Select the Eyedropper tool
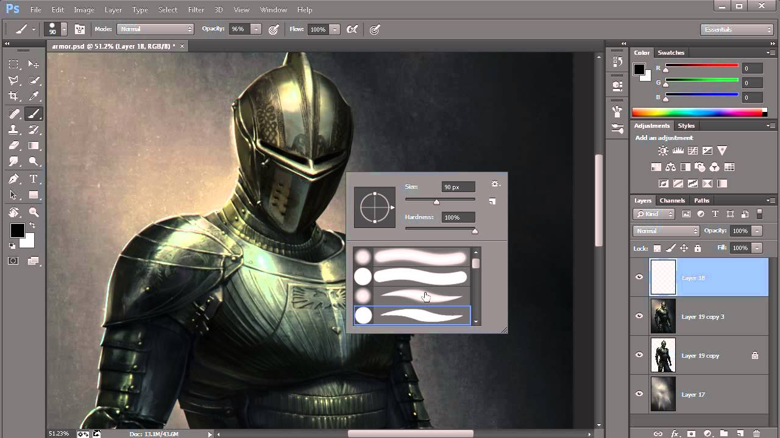 (34, 96)
